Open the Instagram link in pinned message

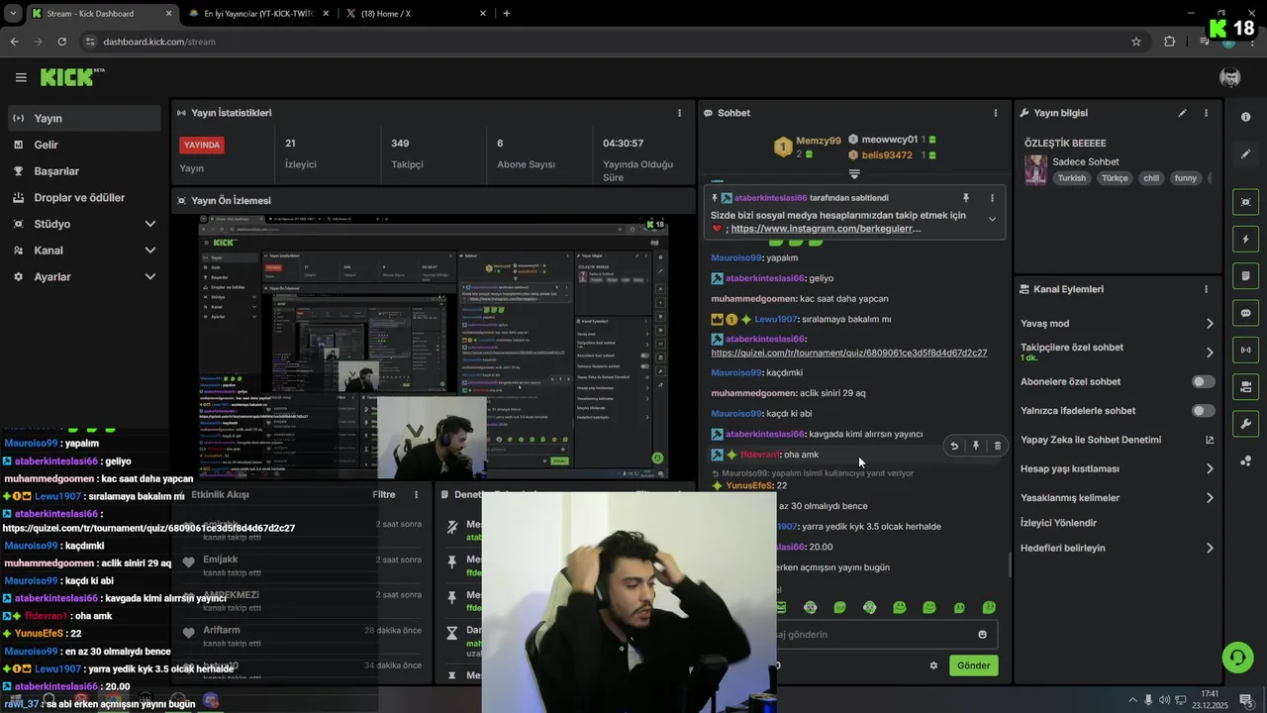pyautogui.click(x=826, y=229)
